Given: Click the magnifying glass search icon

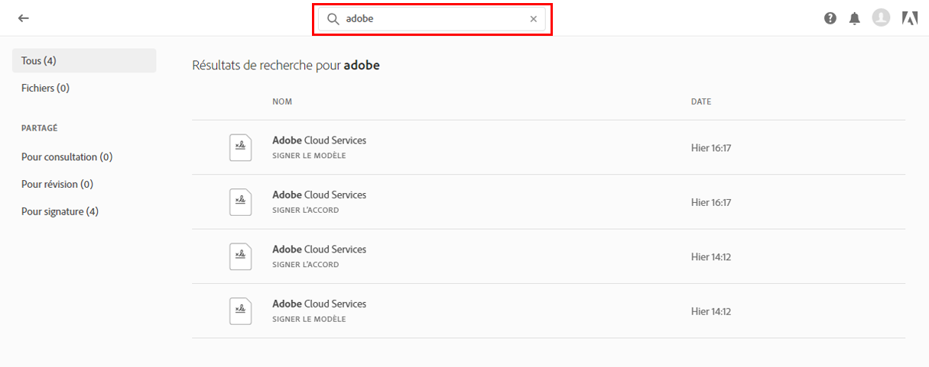Looking at the screenshot, I should click(333, 19).
